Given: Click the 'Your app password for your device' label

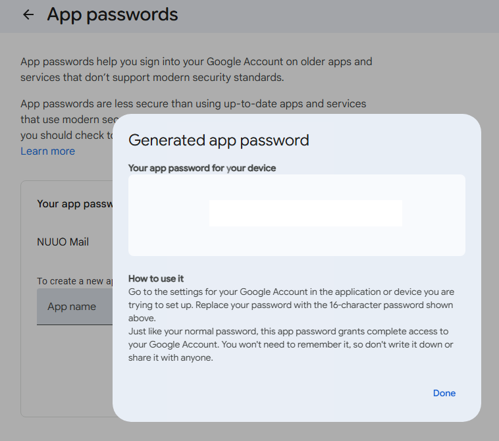Looking at the screenshot, I should (202, 169).
